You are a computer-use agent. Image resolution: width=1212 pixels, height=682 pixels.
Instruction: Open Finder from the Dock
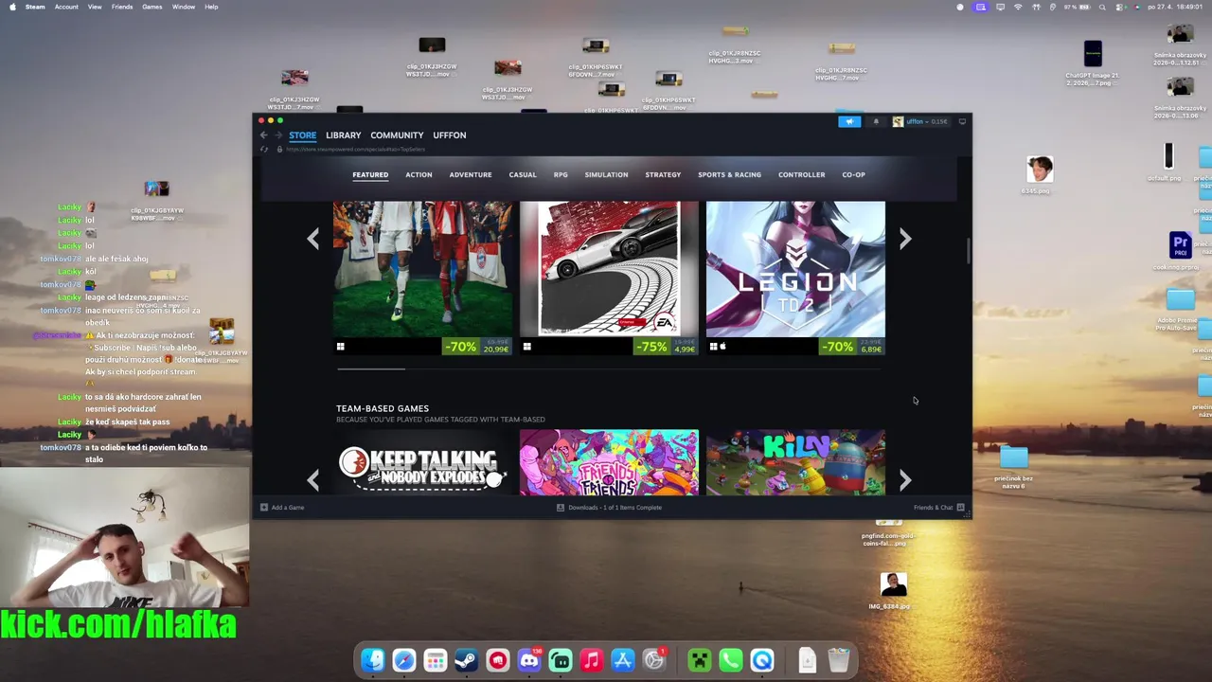373,660
